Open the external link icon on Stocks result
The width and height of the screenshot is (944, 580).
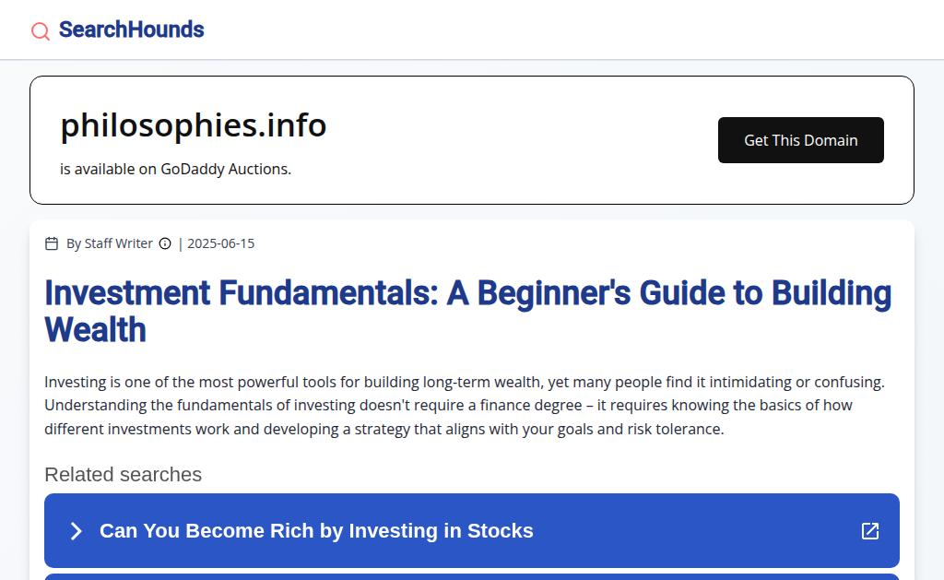[x=869, y=531]
